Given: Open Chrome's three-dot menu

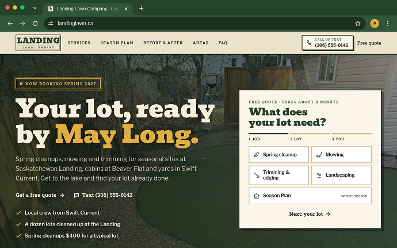Looking at the screenshot, I should (x=387, y=24).
